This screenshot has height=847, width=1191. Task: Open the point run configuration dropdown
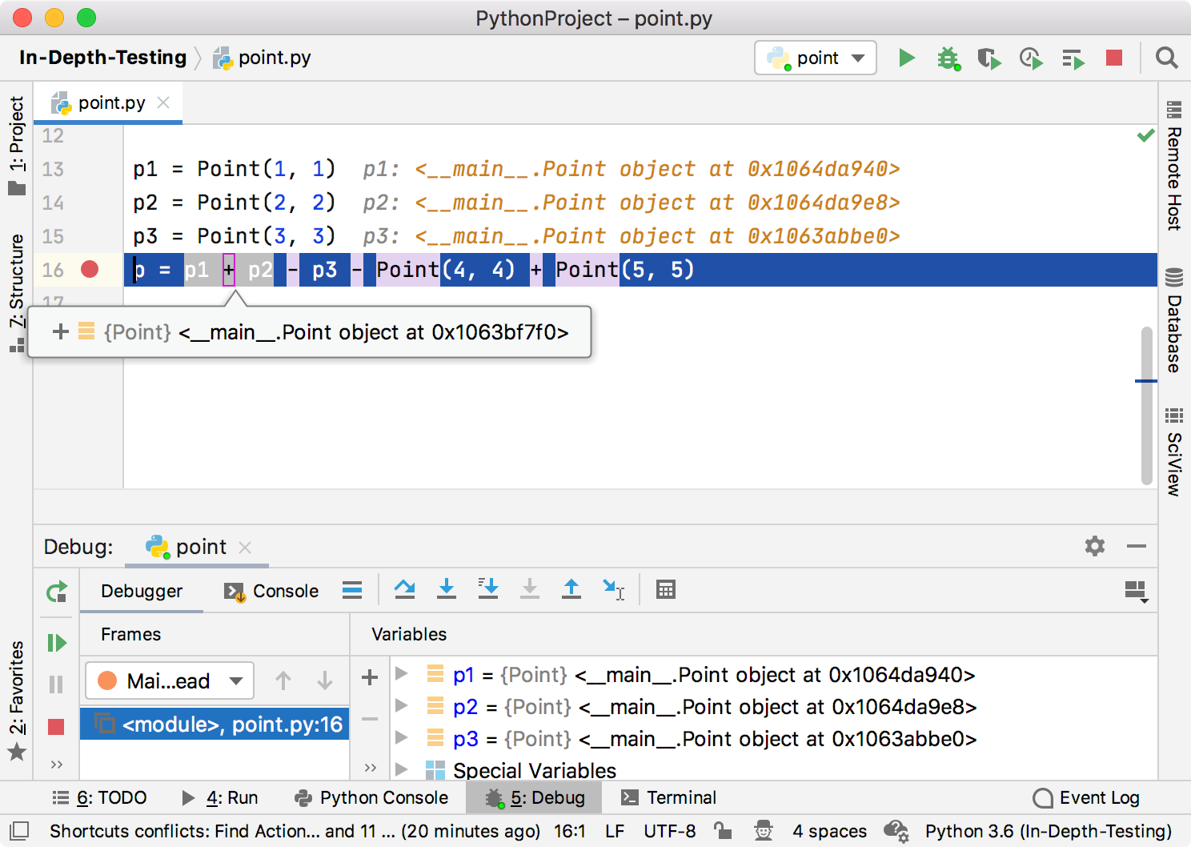(815, 58)
